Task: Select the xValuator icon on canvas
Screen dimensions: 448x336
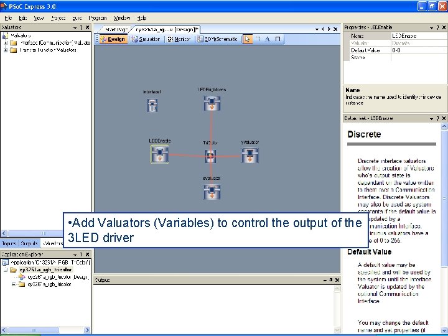Action: coord(212,192)
